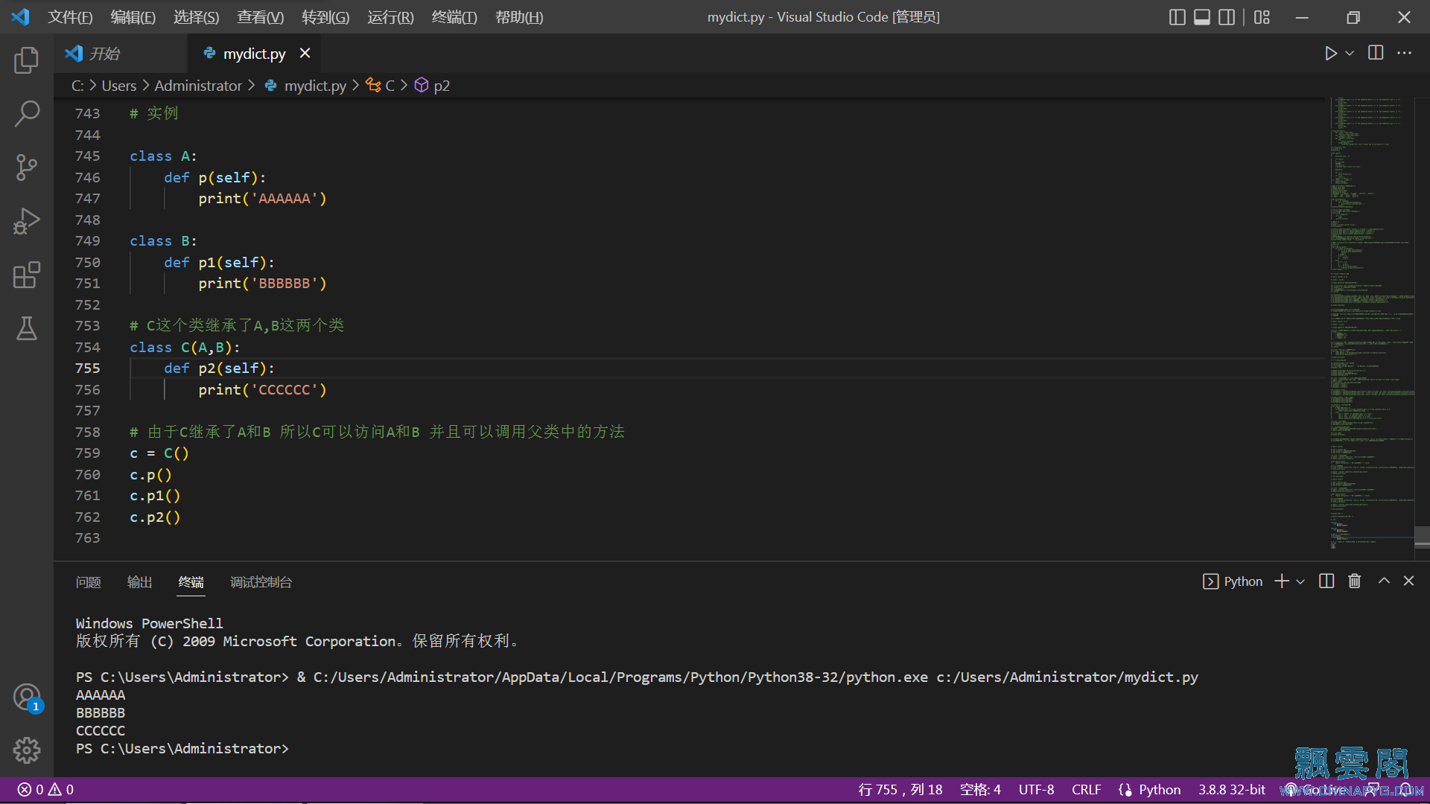Switch to the 调试控制台 panel tab
The width and height of the screenshot is (1430, 804).
(x=261, y=582)
